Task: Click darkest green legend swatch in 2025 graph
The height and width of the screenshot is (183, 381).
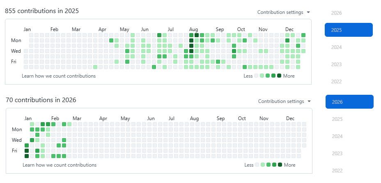Action: [x=279, y=76]
